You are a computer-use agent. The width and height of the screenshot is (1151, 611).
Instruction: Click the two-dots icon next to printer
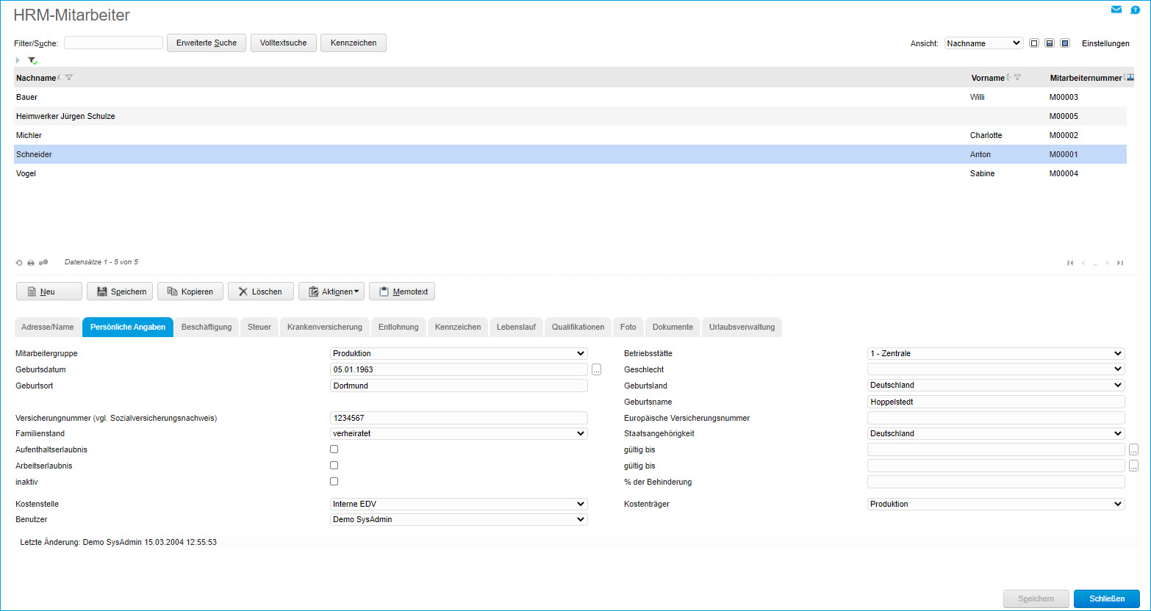(x=43, y=262)
